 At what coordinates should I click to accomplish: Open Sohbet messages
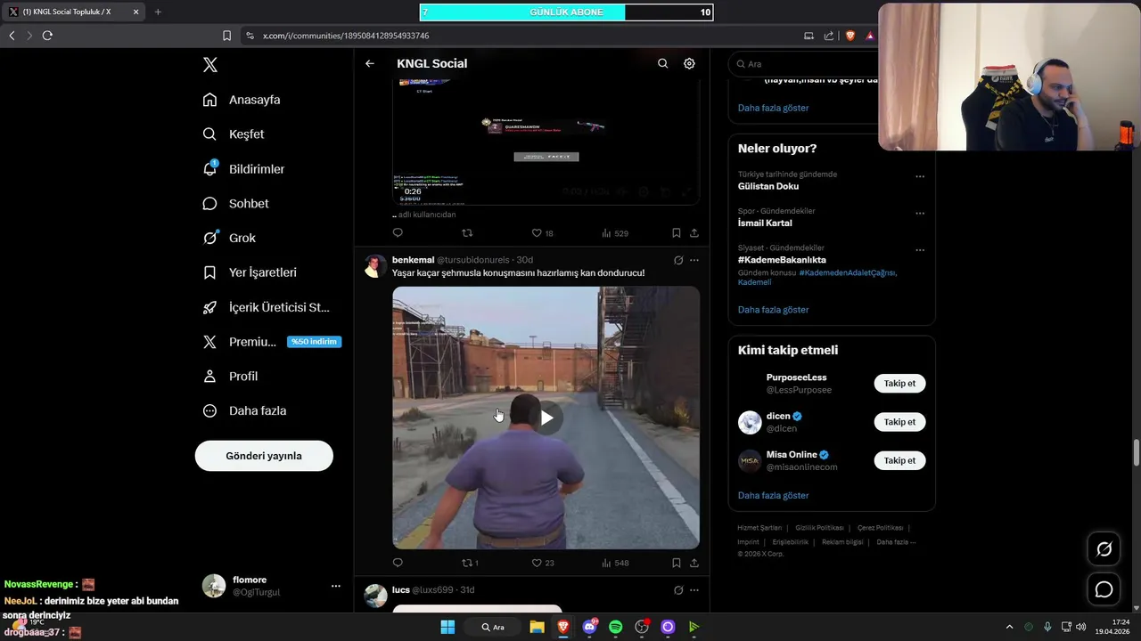(235, 204)
